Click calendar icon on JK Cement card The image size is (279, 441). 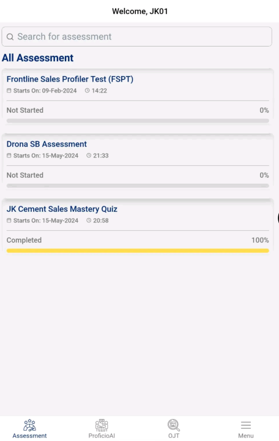coord(9,221)
